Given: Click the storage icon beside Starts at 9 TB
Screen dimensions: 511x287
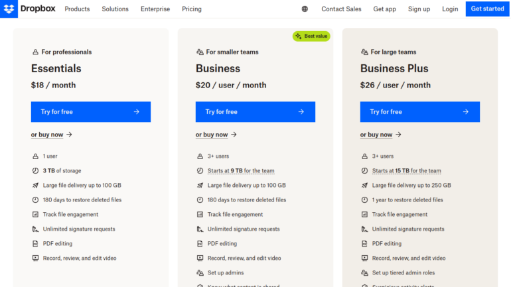Looking at the screenshot, I should [x=200, y=171].
